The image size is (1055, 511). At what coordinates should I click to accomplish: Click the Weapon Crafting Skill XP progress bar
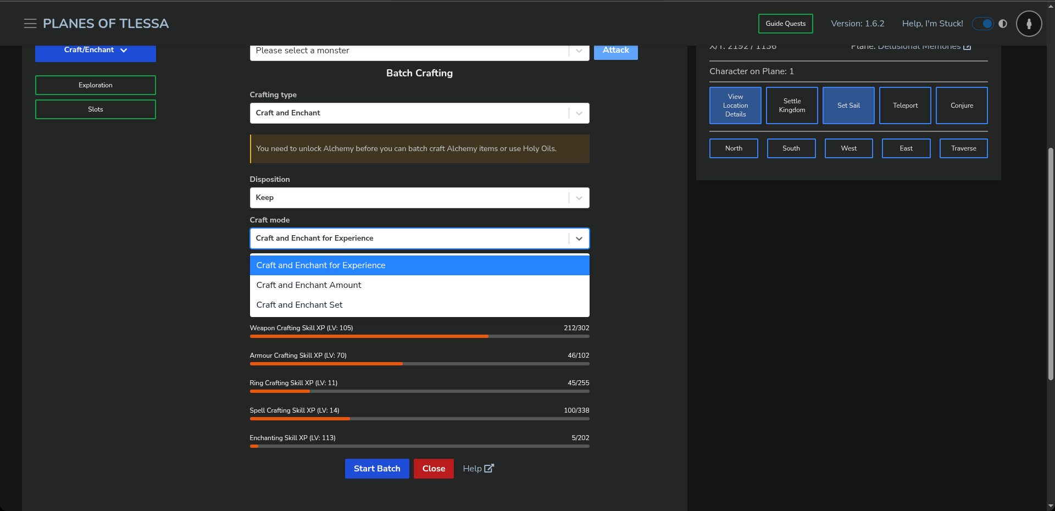coord(419,336)
